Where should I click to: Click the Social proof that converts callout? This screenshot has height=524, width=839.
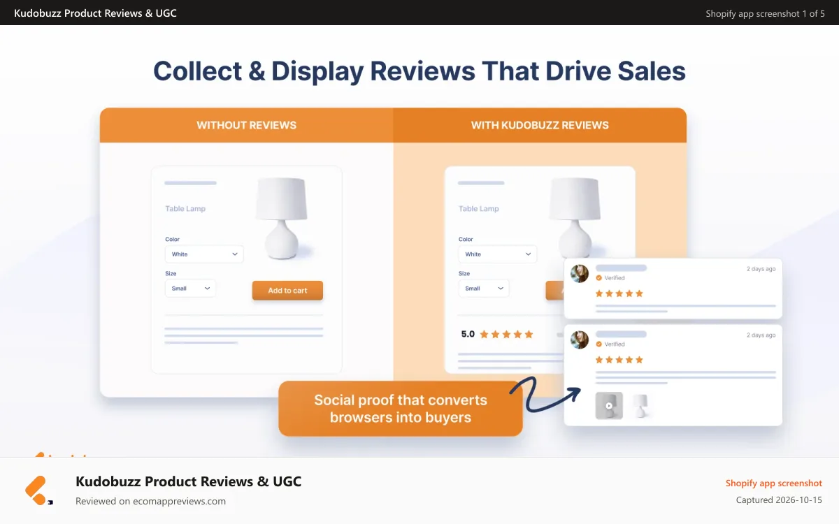point(401,409)
